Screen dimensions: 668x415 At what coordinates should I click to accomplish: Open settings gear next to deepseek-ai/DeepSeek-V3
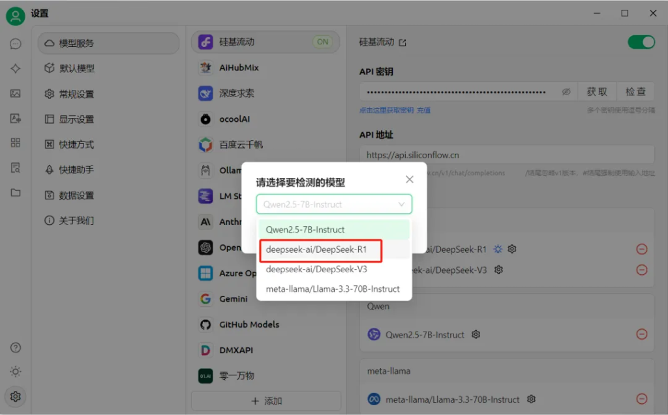click(498, 269)
